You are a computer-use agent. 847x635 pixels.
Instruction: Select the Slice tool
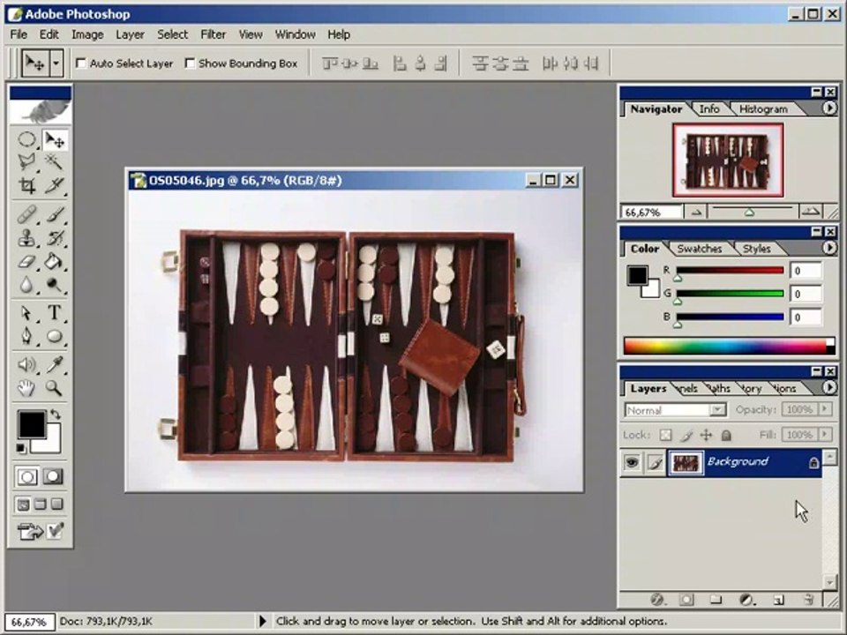tap(55, 185)
